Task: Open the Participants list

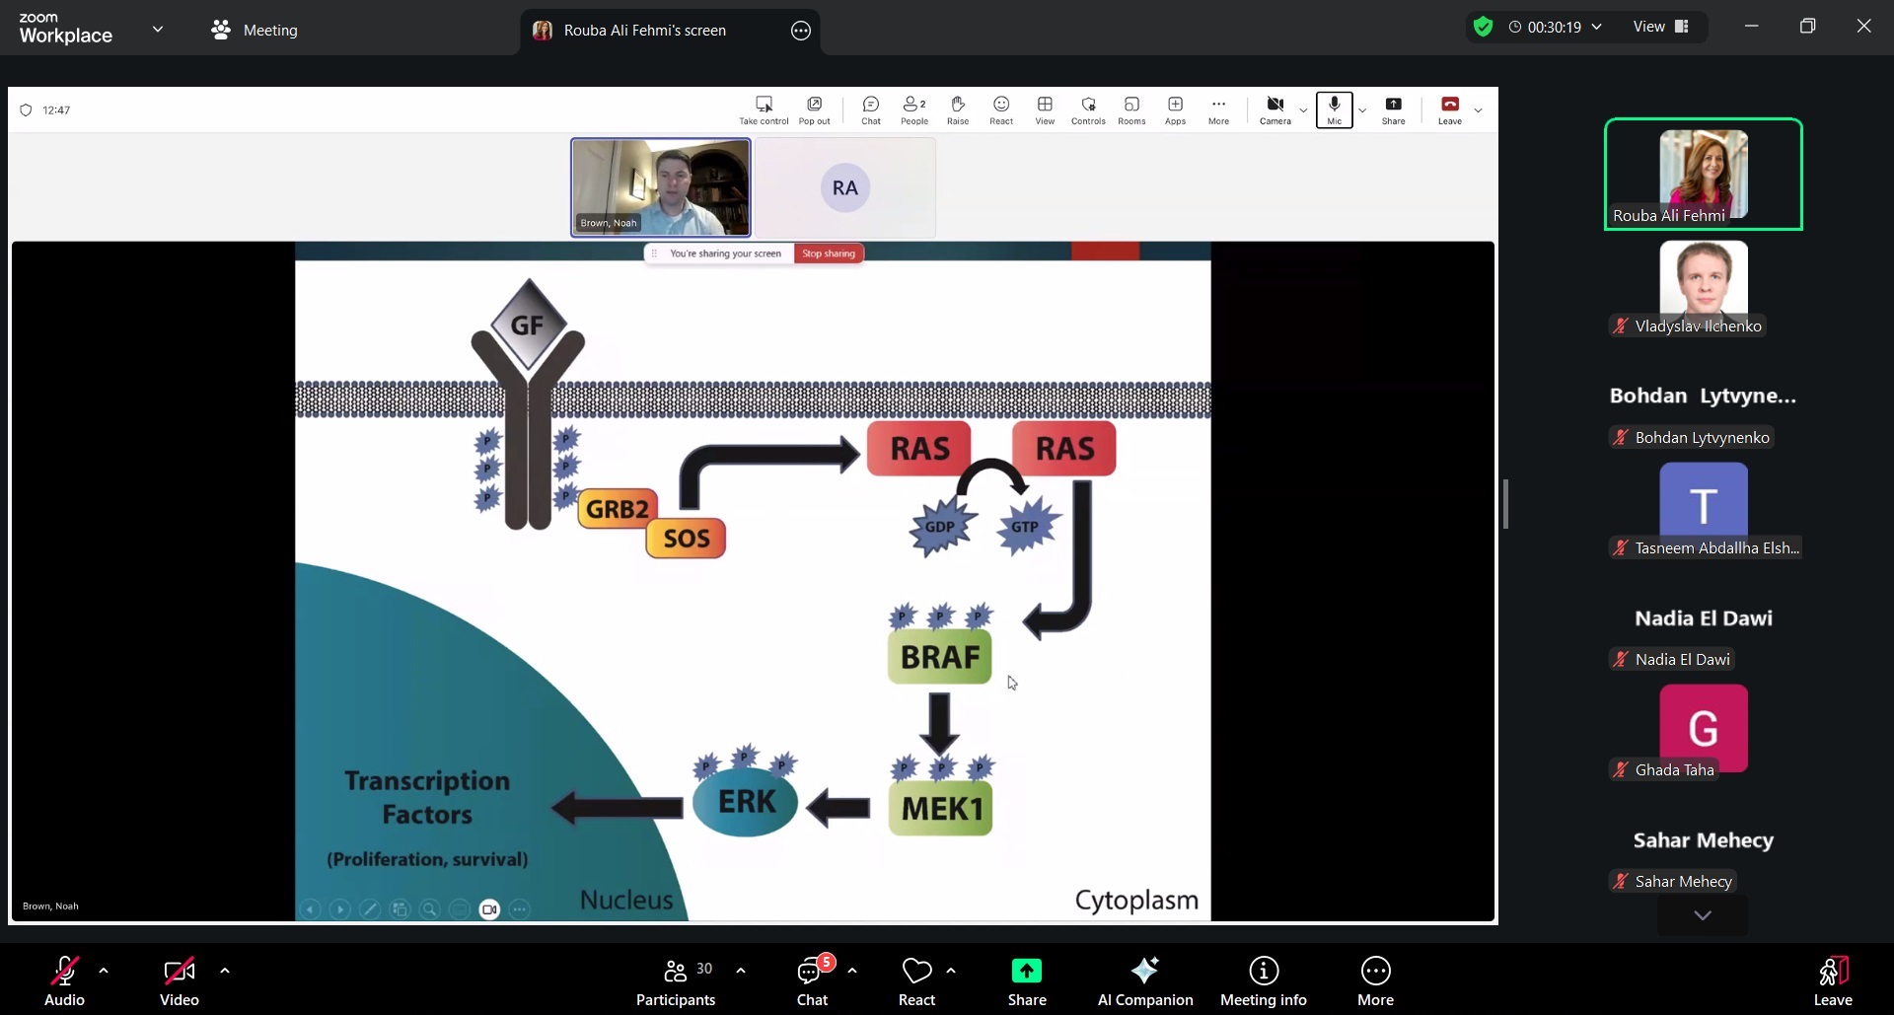Action: (x=676, y=981)
